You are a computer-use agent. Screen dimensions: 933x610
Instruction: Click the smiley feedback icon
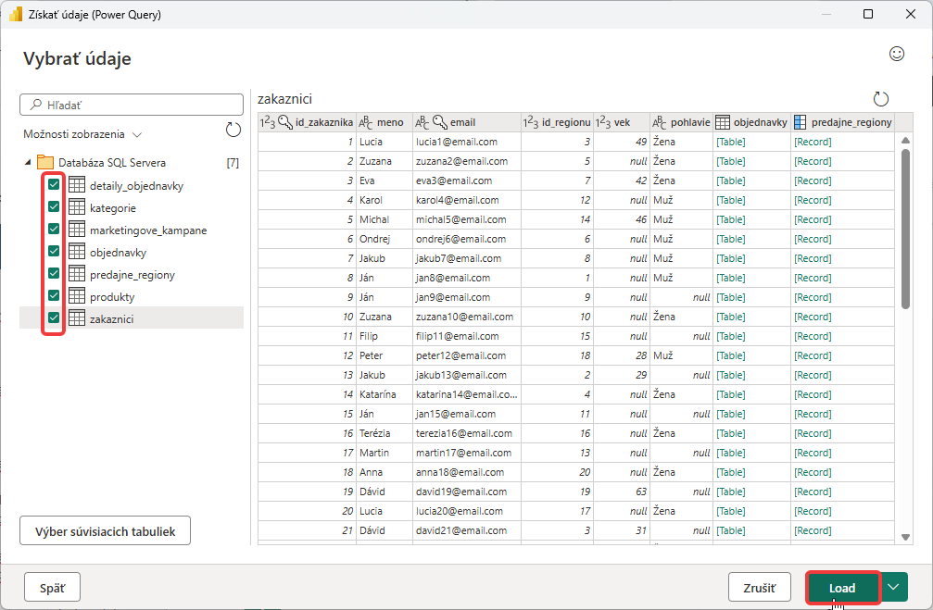coord(897,54)
